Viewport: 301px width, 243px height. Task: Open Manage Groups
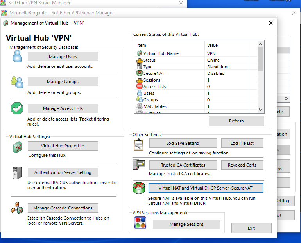(63, 82)
